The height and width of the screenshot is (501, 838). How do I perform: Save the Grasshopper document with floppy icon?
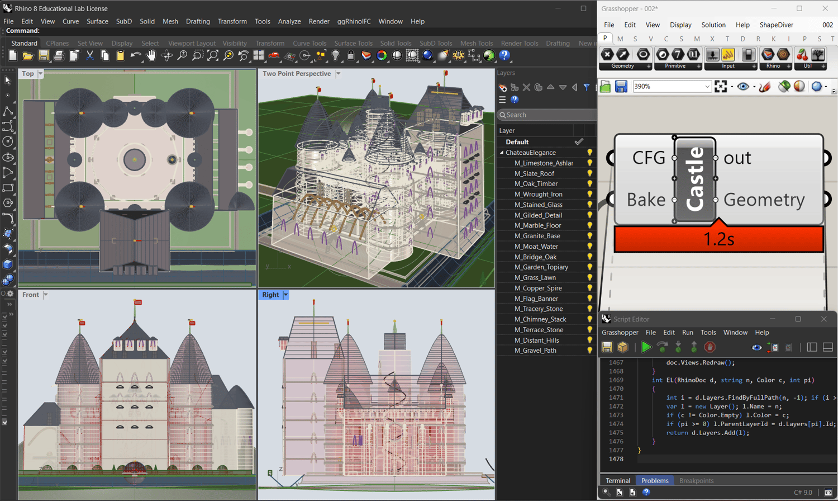[621, 87]
